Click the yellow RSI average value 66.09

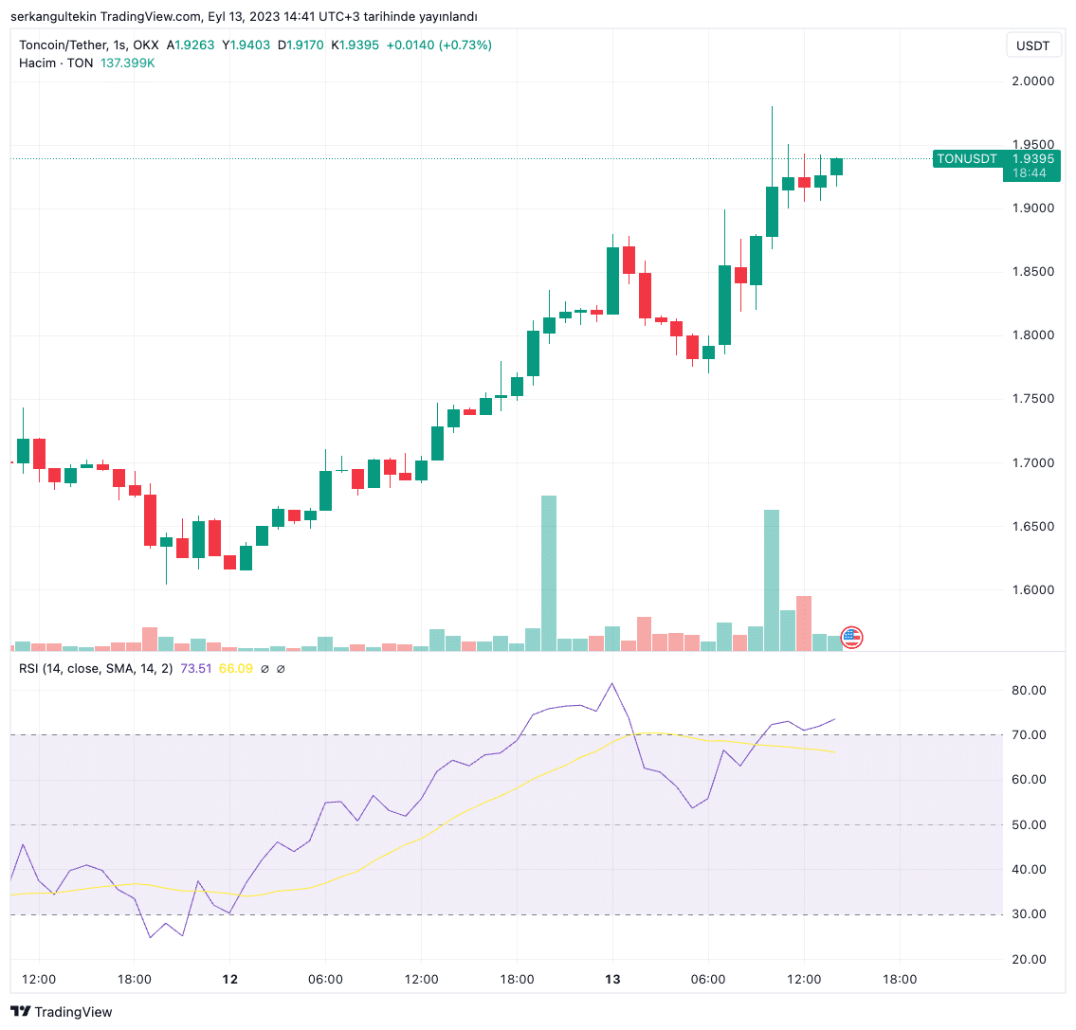235,669
